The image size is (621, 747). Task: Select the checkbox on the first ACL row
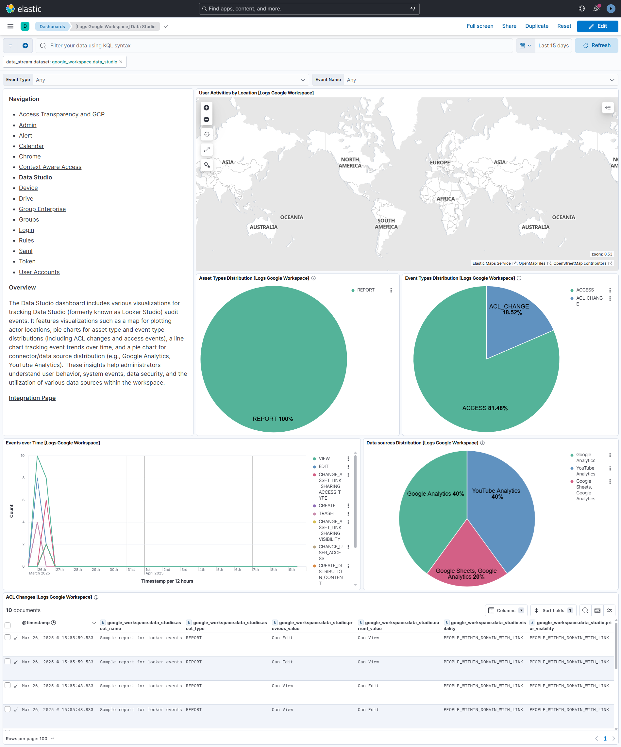pos(8,638)
